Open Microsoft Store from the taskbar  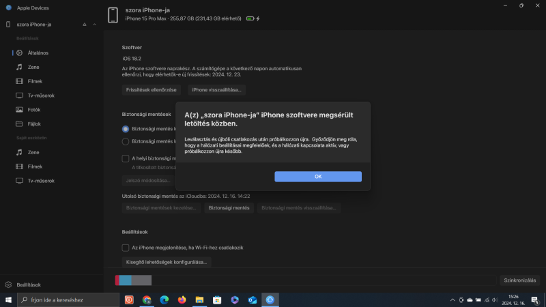click(217, 299)
